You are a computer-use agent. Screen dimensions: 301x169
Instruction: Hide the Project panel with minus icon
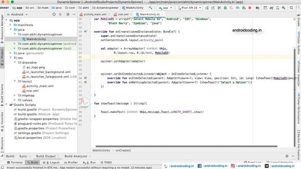(74, 15)
